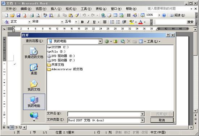199x136 pixels.
Task: Click the New blank document icon
Action: [7, 15]
